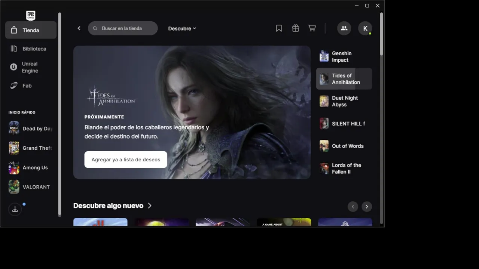This screenshot has height=269, width=479.
Task: Open the K profile avatar menu
Action: [365, 28]
